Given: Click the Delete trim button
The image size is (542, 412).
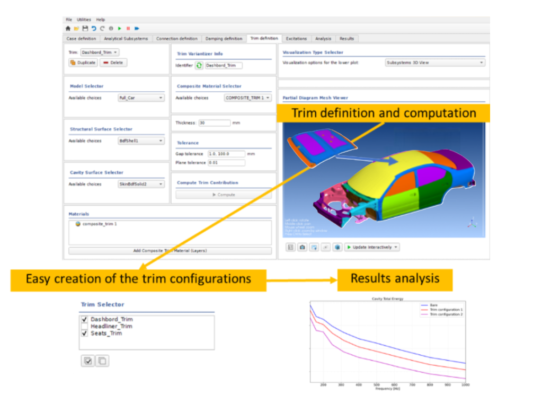Looking at the screenshot, I should point(113,63).
